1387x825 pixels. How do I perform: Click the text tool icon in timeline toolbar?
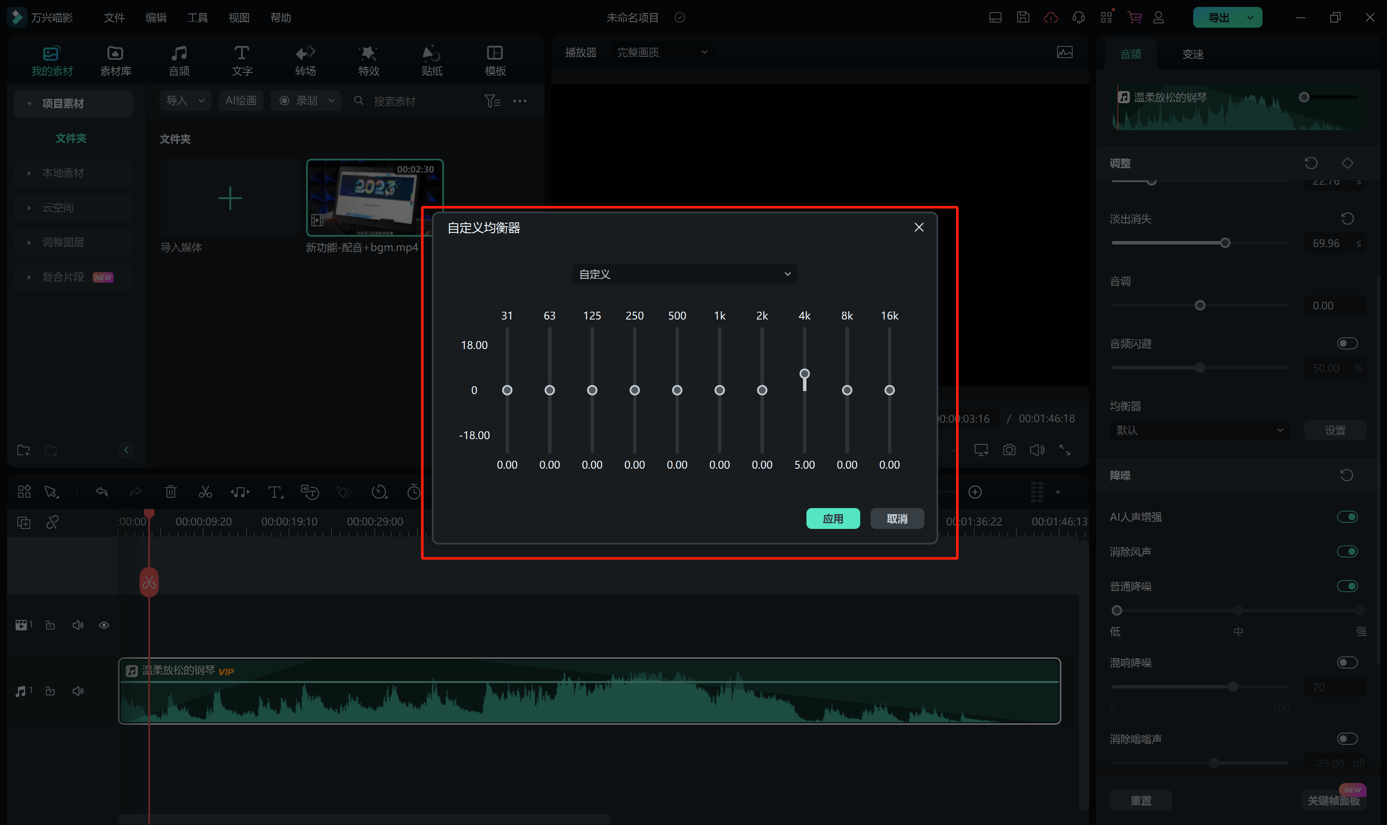(x=274, y=492)
